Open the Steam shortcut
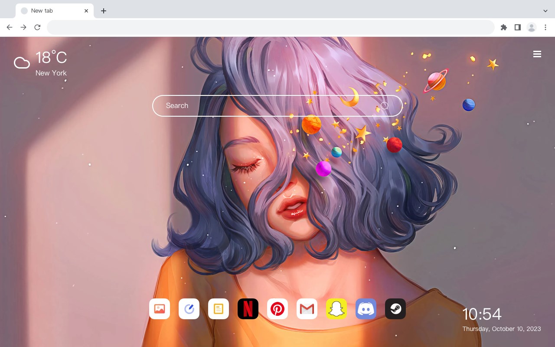The width and height of the screenshot is (555, 347). [x=395, y=309]
